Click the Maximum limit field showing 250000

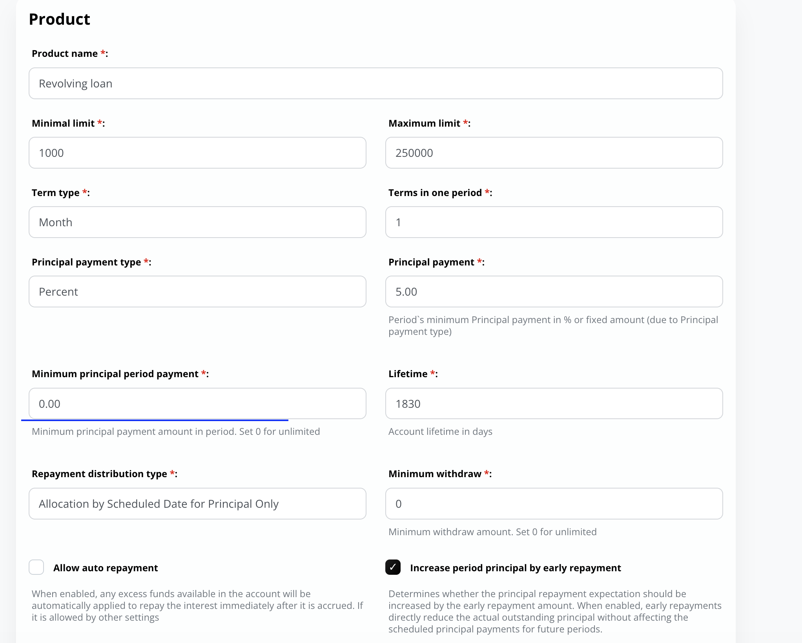click(554, 153)
